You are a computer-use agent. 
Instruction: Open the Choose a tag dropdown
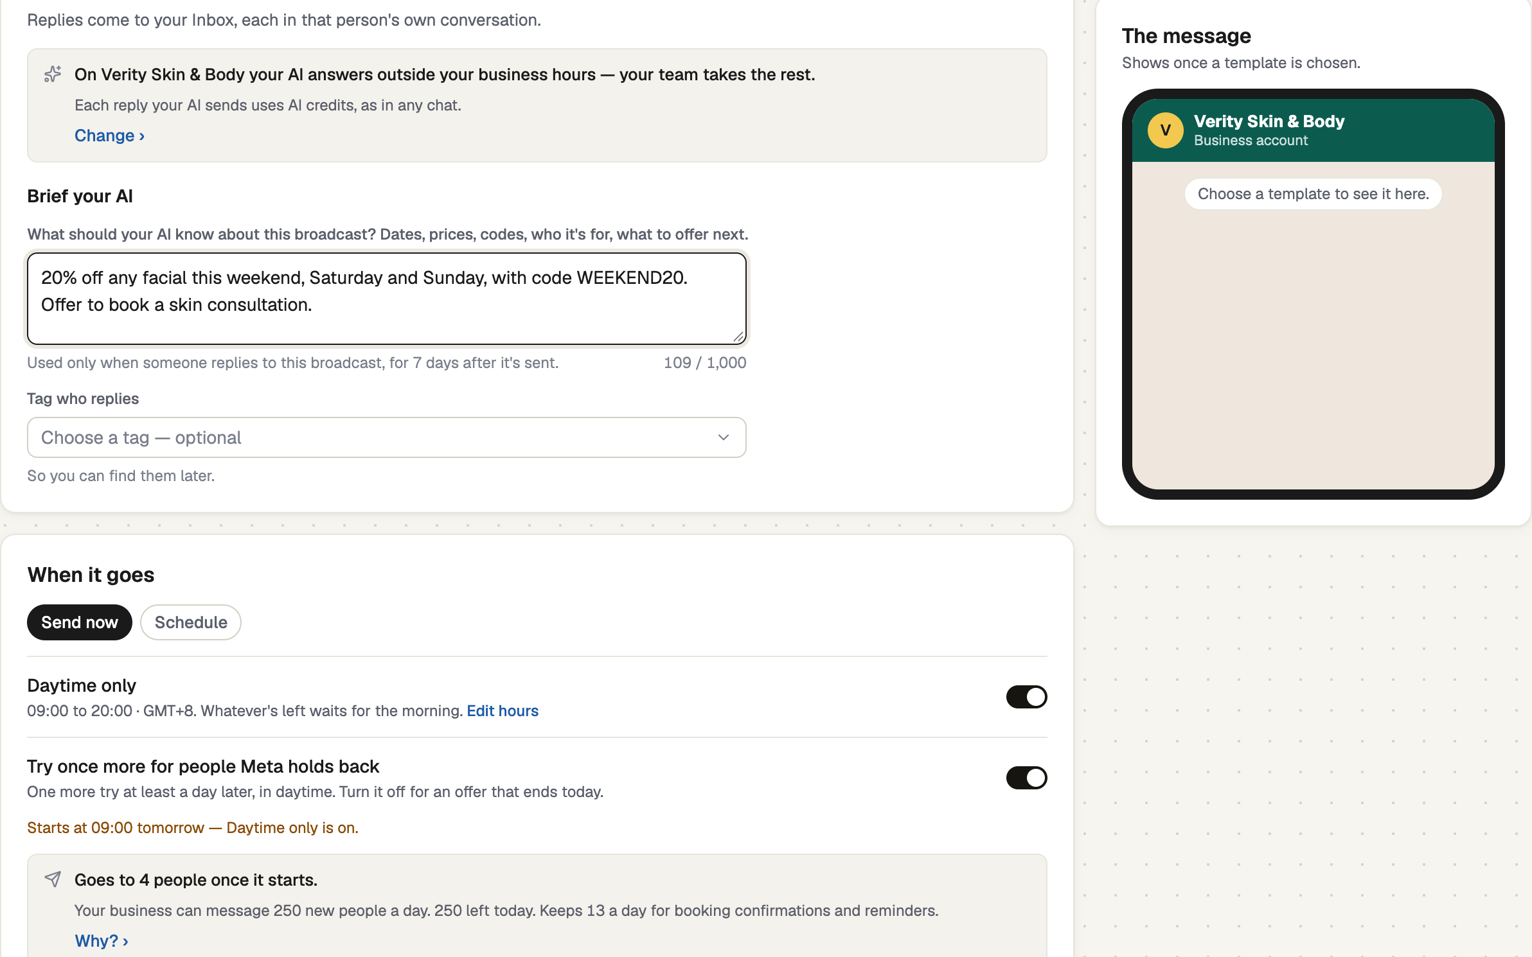click(386, 437)
